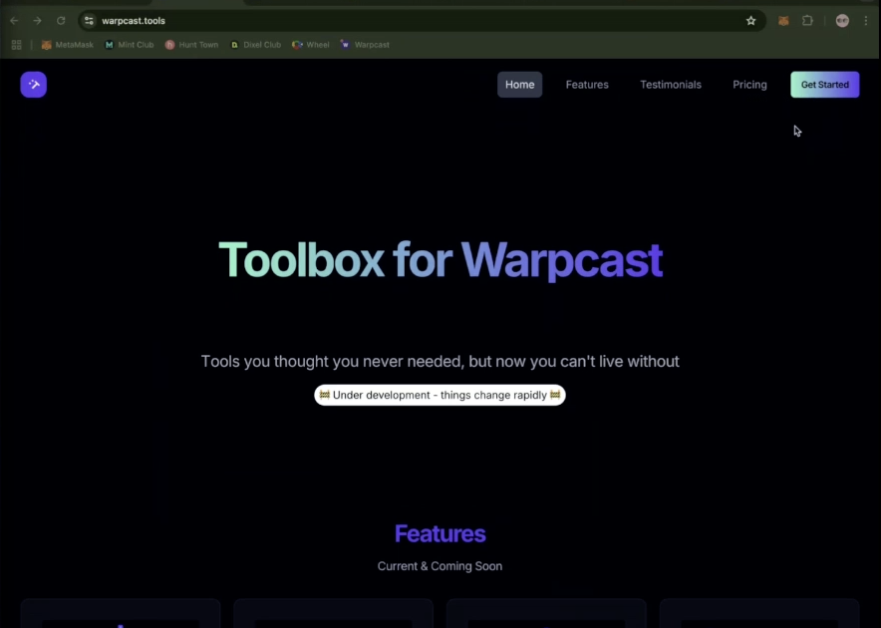Open the Dixel Club bookmark
This screenshot has width=881, height=628.
tap(254, 44)
